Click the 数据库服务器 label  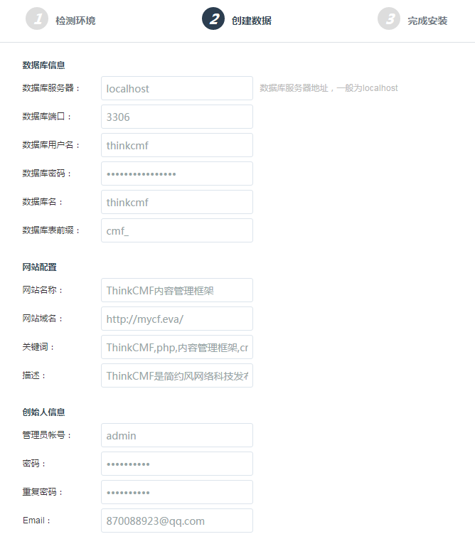coord(51,88)
